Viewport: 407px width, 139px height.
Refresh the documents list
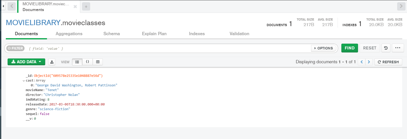[x=388, y=62]
